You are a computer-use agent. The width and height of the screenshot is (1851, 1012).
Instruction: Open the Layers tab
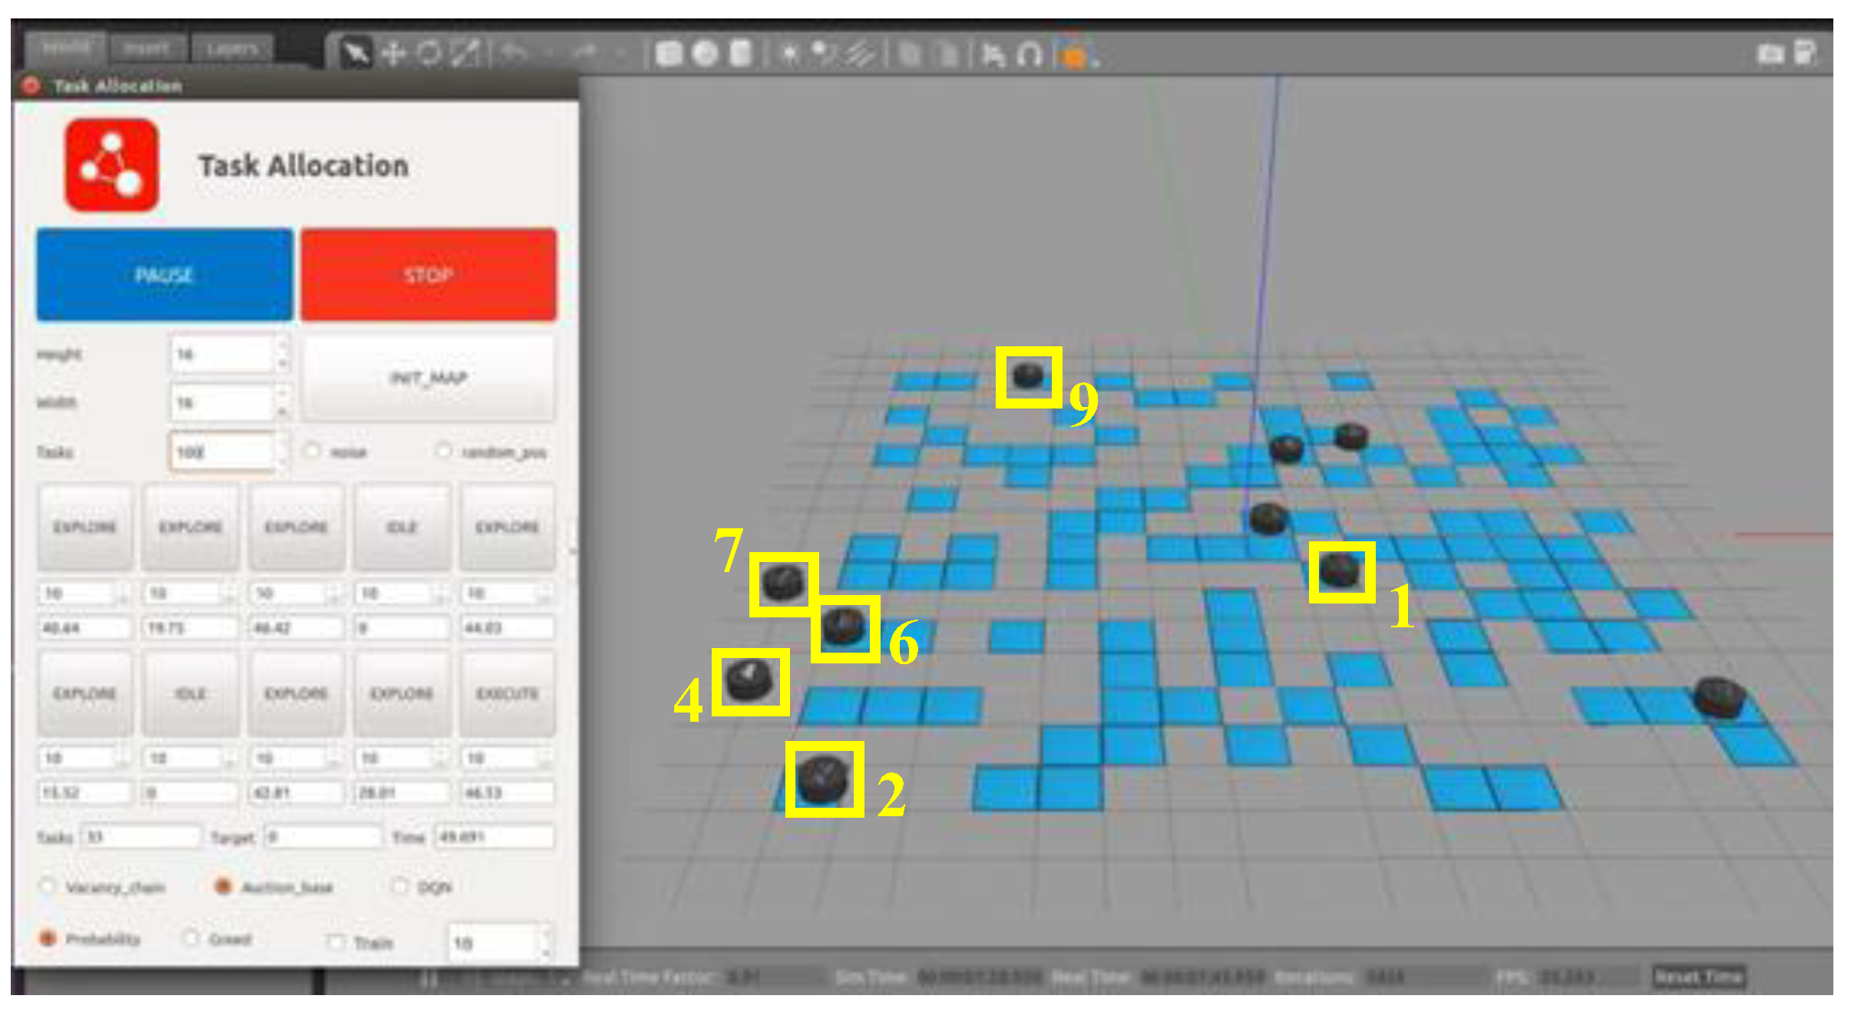pos(231,49)
